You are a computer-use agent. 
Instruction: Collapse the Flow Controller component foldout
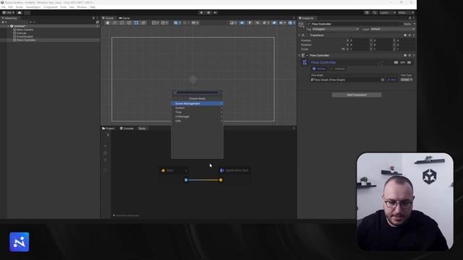click(x=300, y=56)
